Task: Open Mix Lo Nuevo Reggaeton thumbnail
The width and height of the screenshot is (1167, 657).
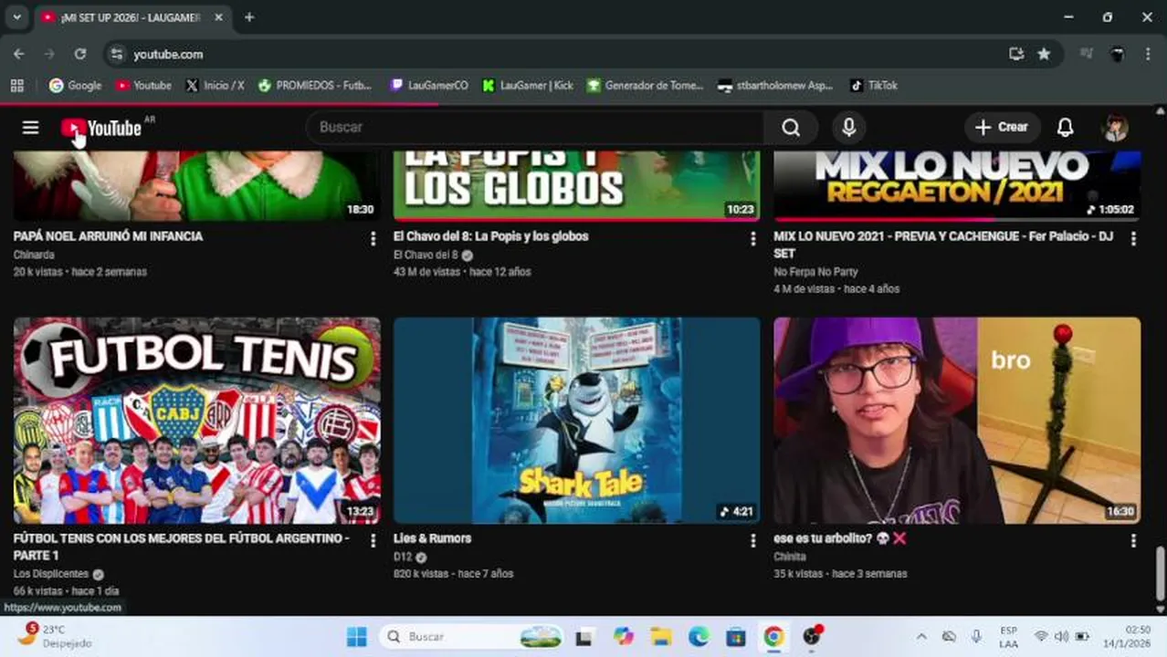Action: [x=957, y=185]
